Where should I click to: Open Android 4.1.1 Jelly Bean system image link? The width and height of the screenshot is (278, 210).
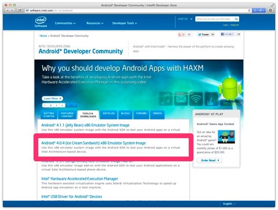click(x=85, y=125)
